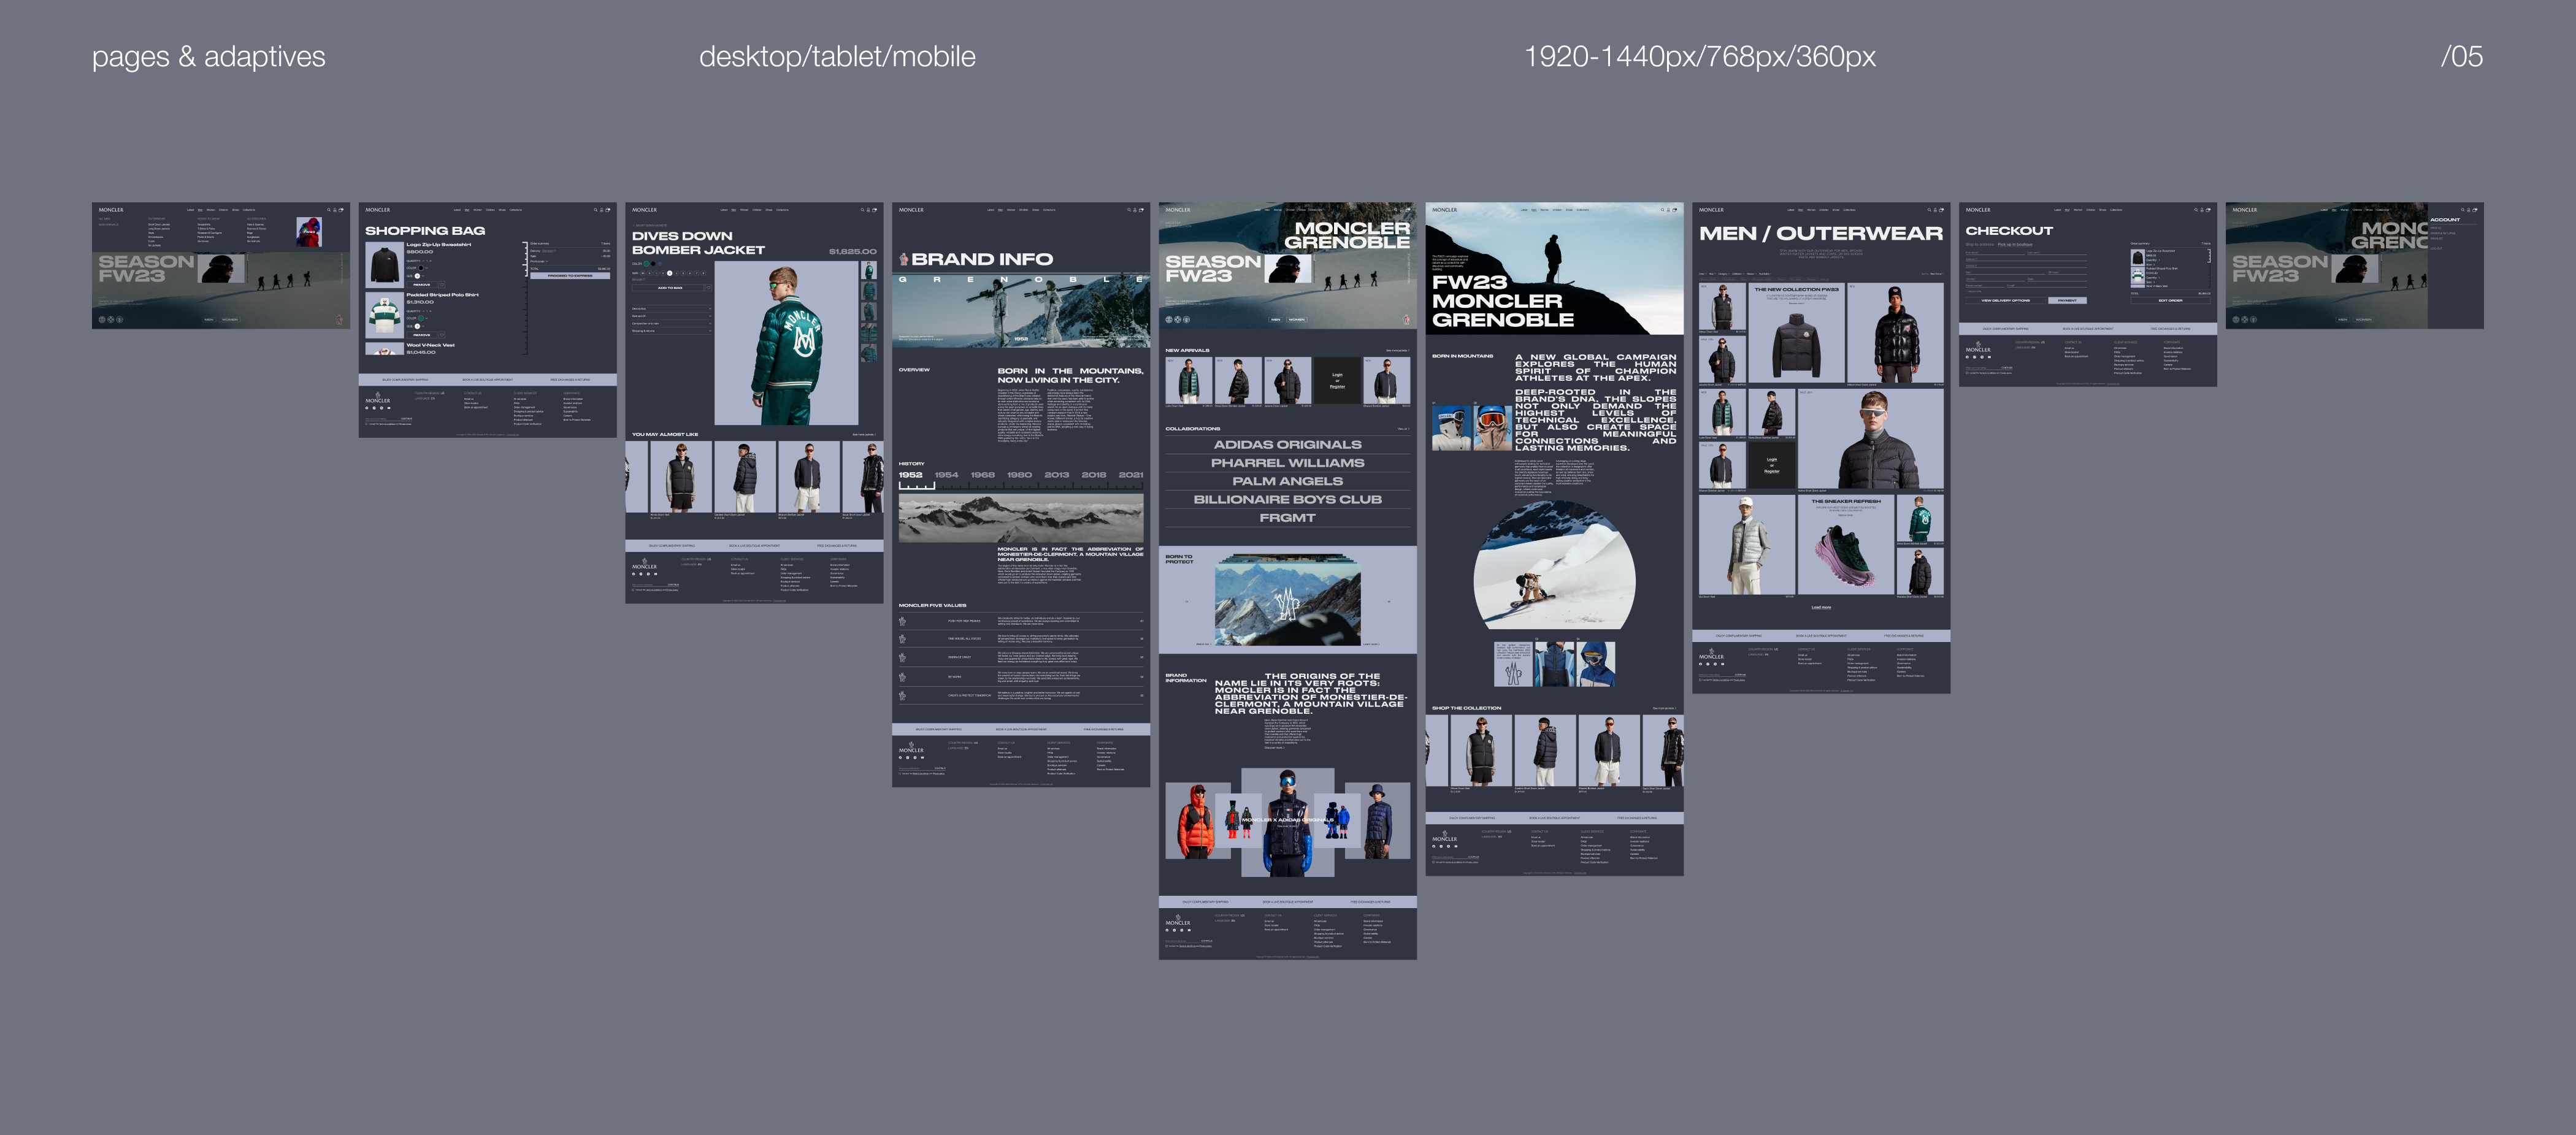Click Proceed to Express button
This screenshot has width=2576, height=1135.
571,276
